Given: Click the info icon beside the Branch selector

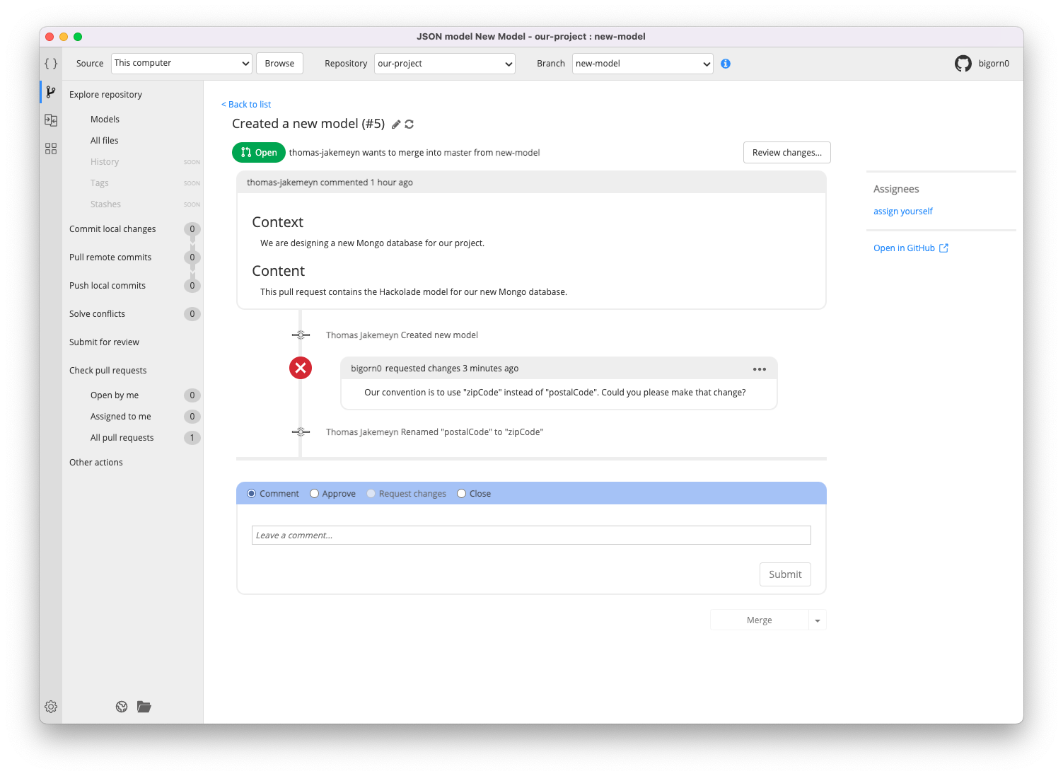Looking at the screenshot, I should pos(725,63).
